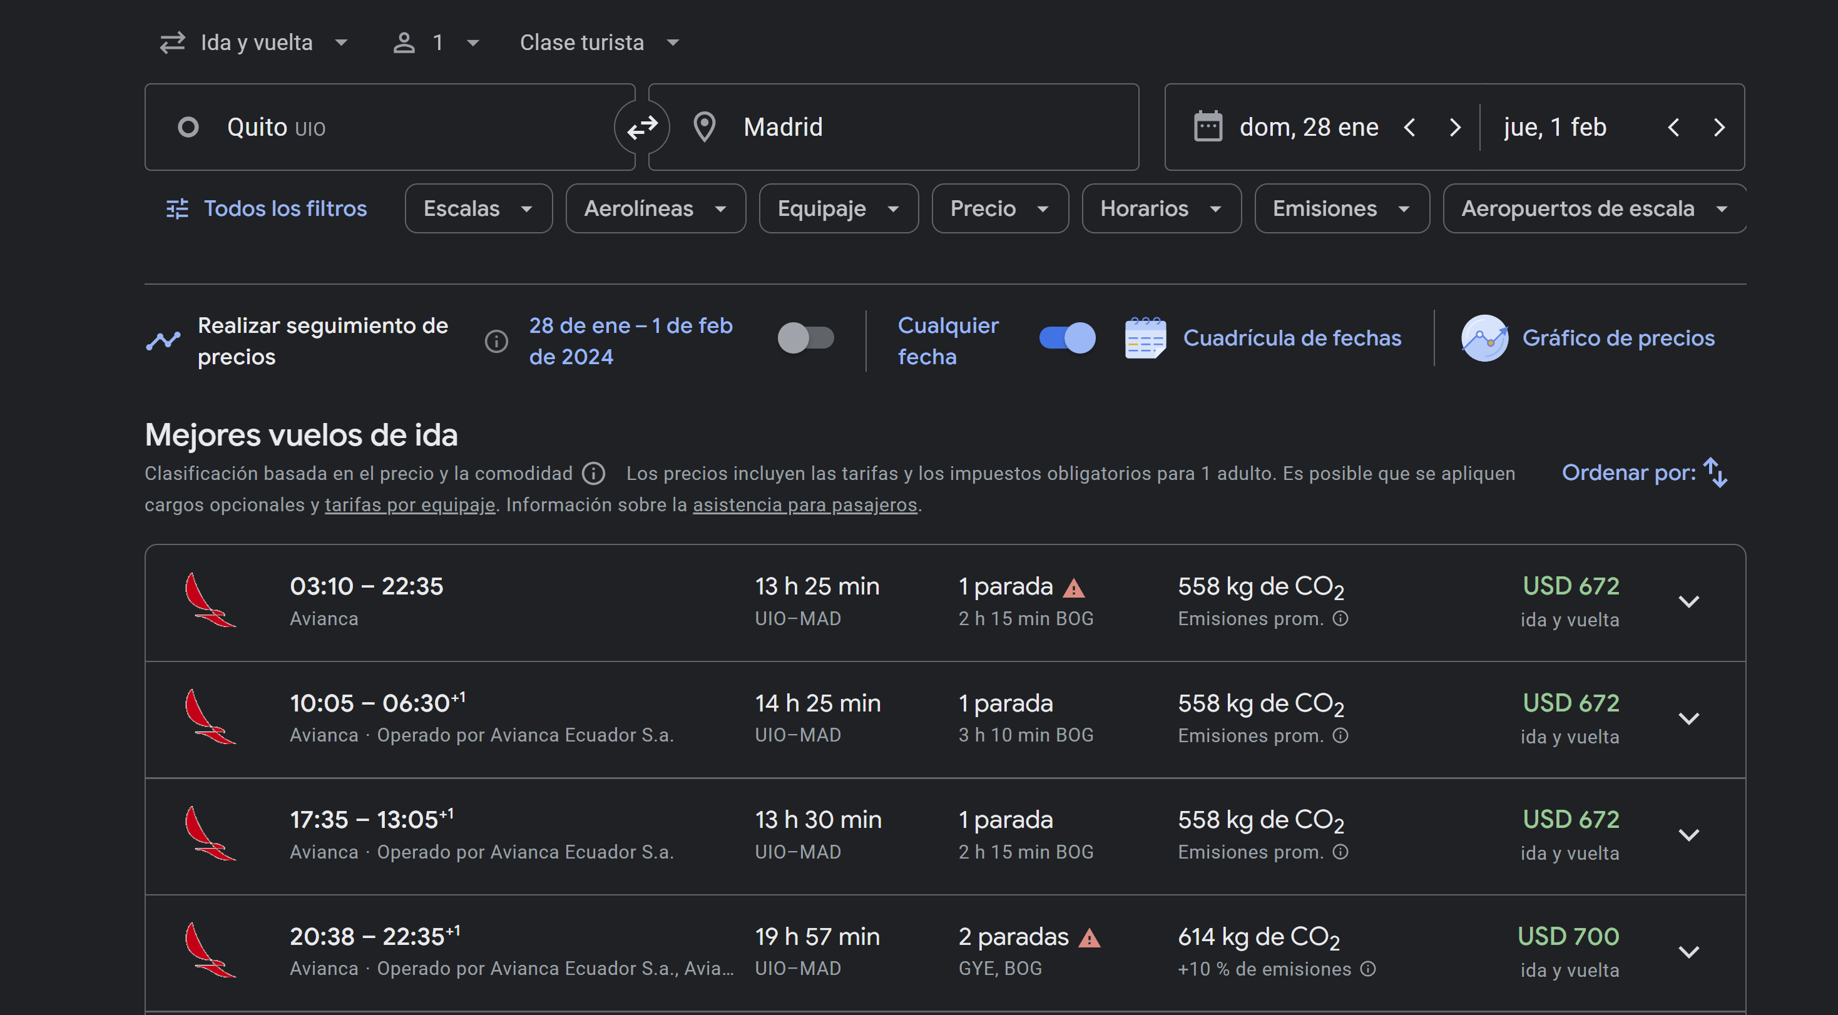1838x1015 pixels.
Task: Disable the Cualquier fecha tracking toggle
Action: tap(1067, 338)
